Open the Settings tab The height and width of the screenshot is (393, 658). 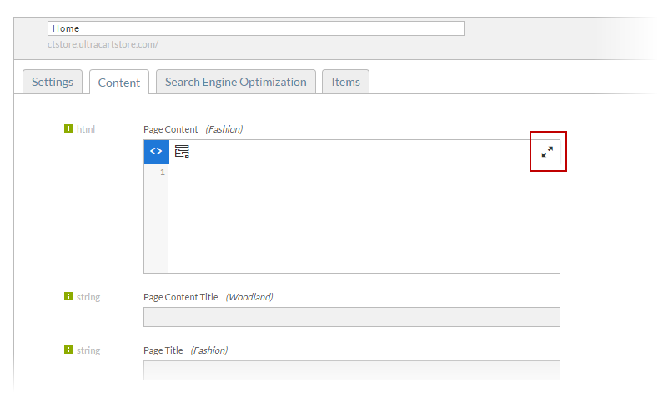click(x=53, y=82)
